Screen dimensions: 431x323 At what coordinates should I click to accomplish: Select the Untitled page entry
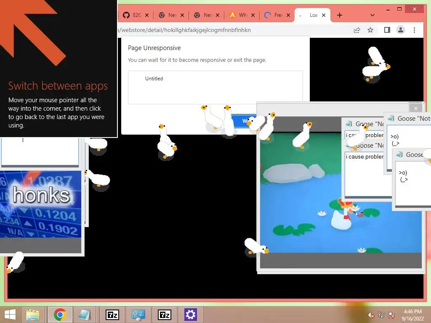coord(154,79)
